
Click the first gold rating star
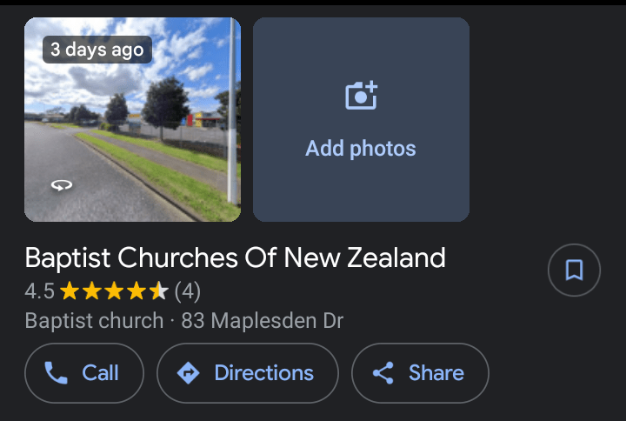pyautogui.click(x=70, y=291)
